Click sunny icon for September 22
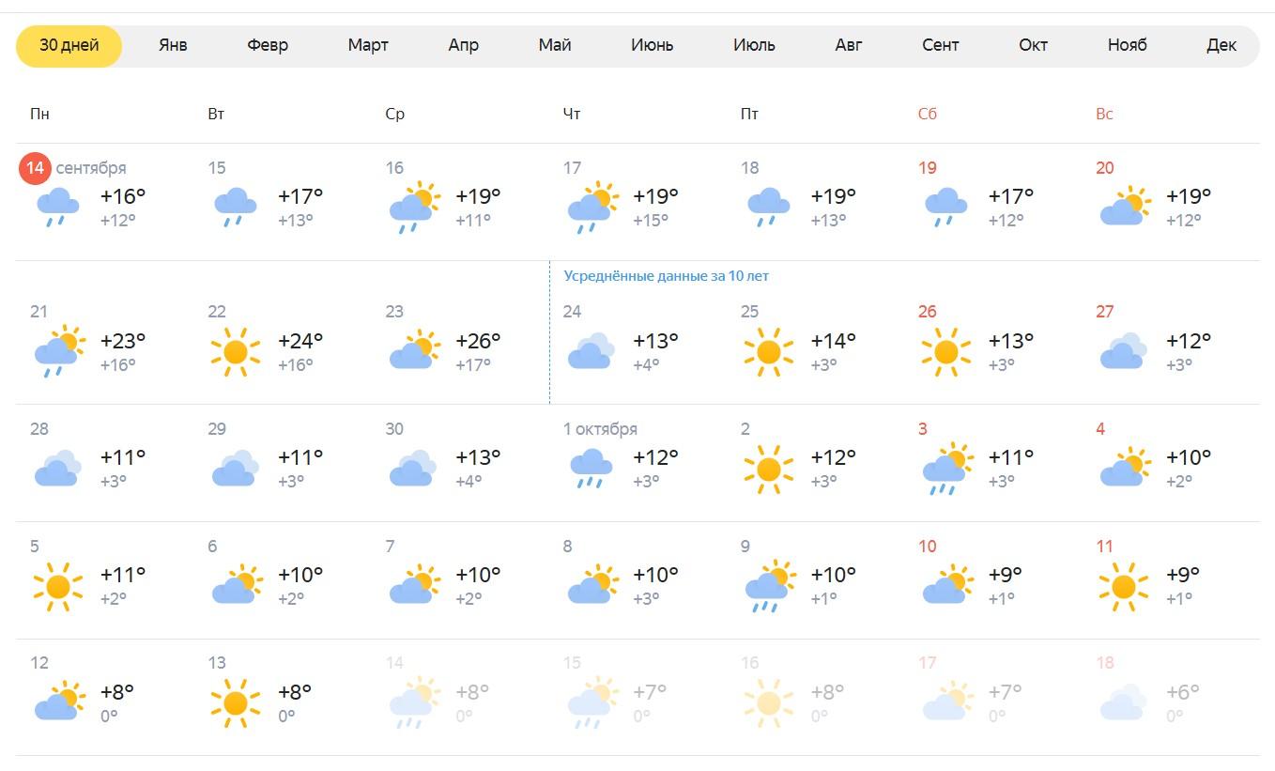 pos(236,352)
